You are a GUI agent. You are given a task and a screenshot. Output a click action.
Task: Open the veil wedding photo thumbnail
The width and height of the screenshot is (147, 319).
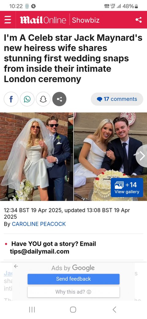[36, 157]
